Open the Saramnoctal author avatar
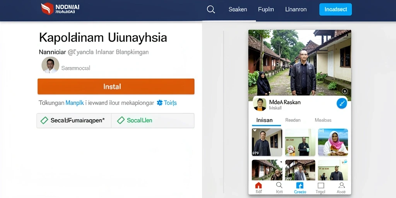This screenshot has width=396, height=198. 50,65
